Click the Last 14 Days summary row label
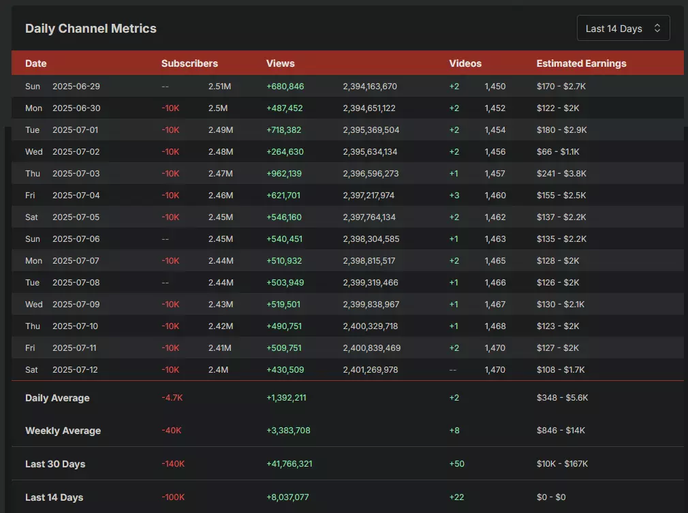This screenshot has height=513, width=688. click(x=54, y=497)
